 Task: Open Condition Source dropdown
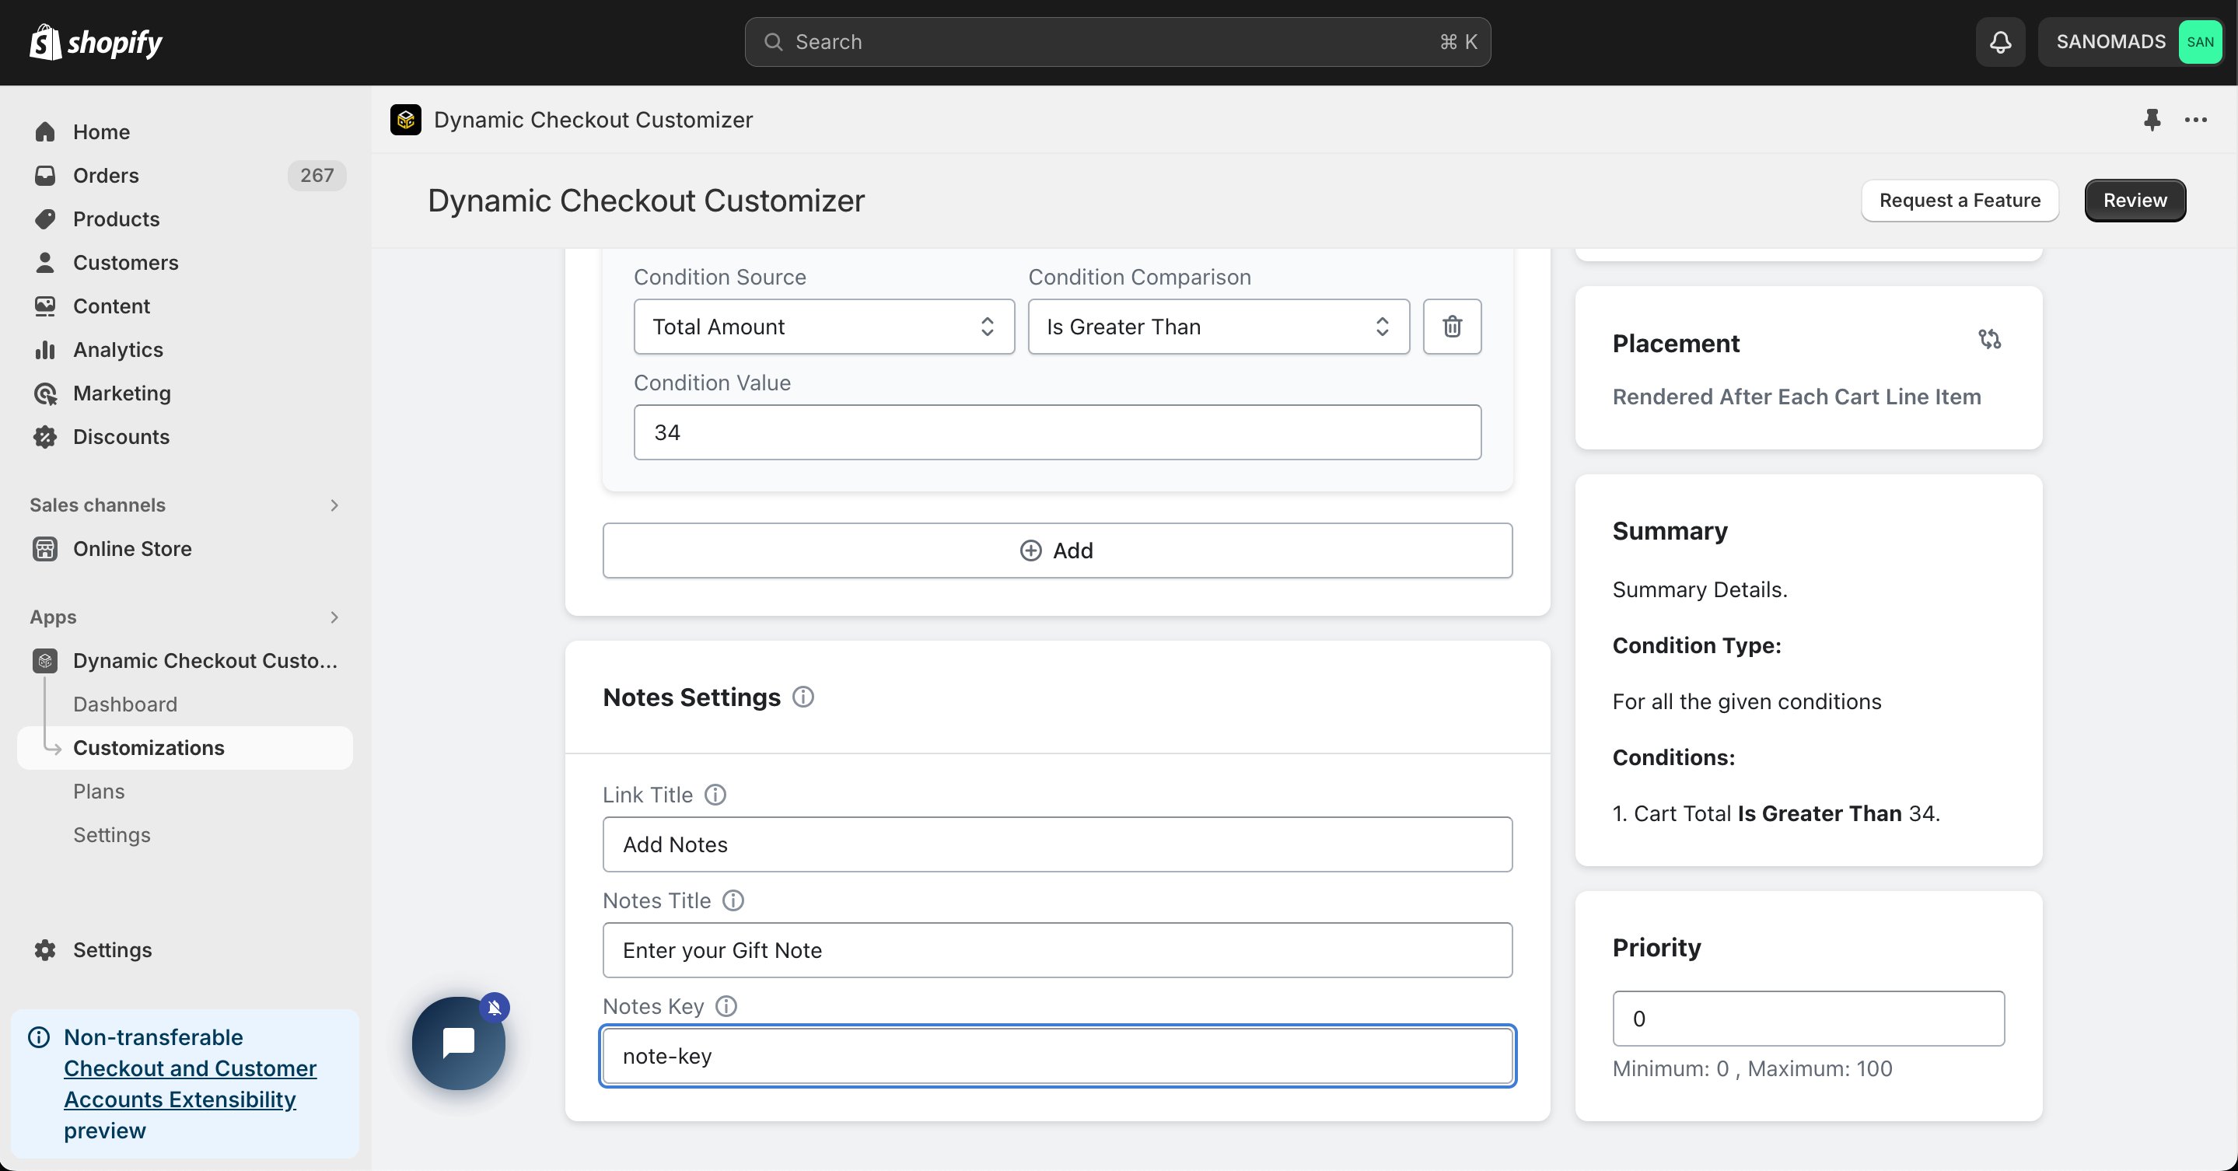click(x=824, y=327)
